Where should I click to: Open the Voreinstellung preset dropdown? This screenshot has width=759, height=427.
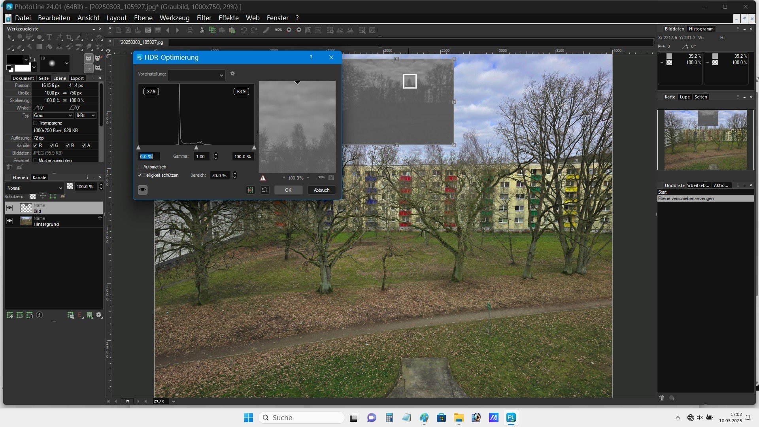[196, 75]
